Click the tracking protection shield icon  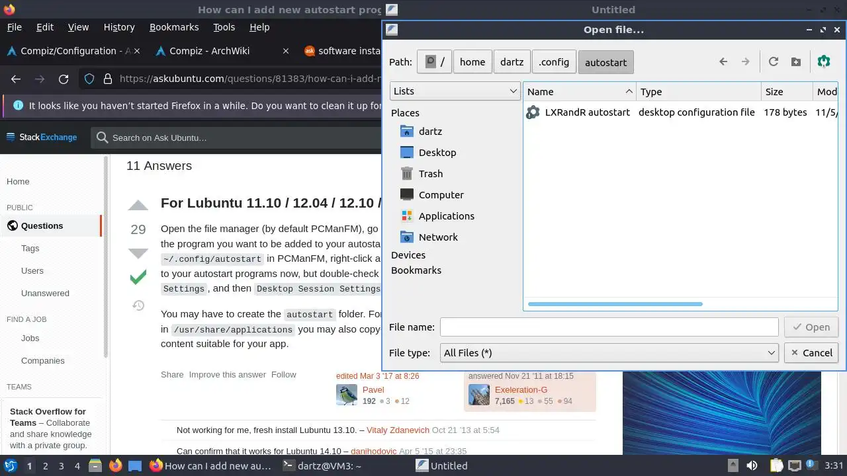89,79
